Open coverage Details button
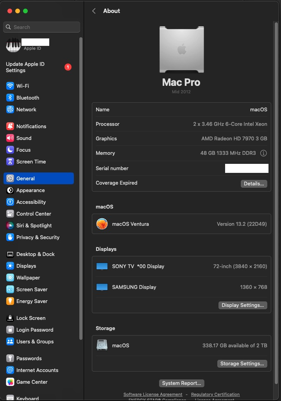 point(254,183)
